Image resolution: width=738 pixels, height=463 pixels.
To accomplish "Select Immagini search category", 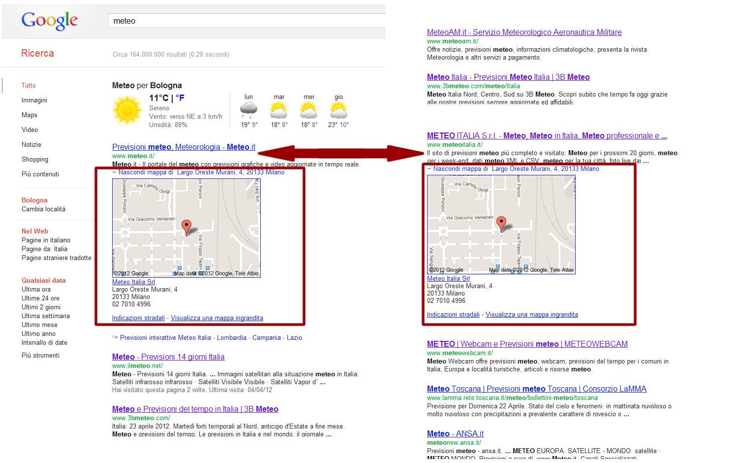I will pyautogui.click(x=34, y=100).
